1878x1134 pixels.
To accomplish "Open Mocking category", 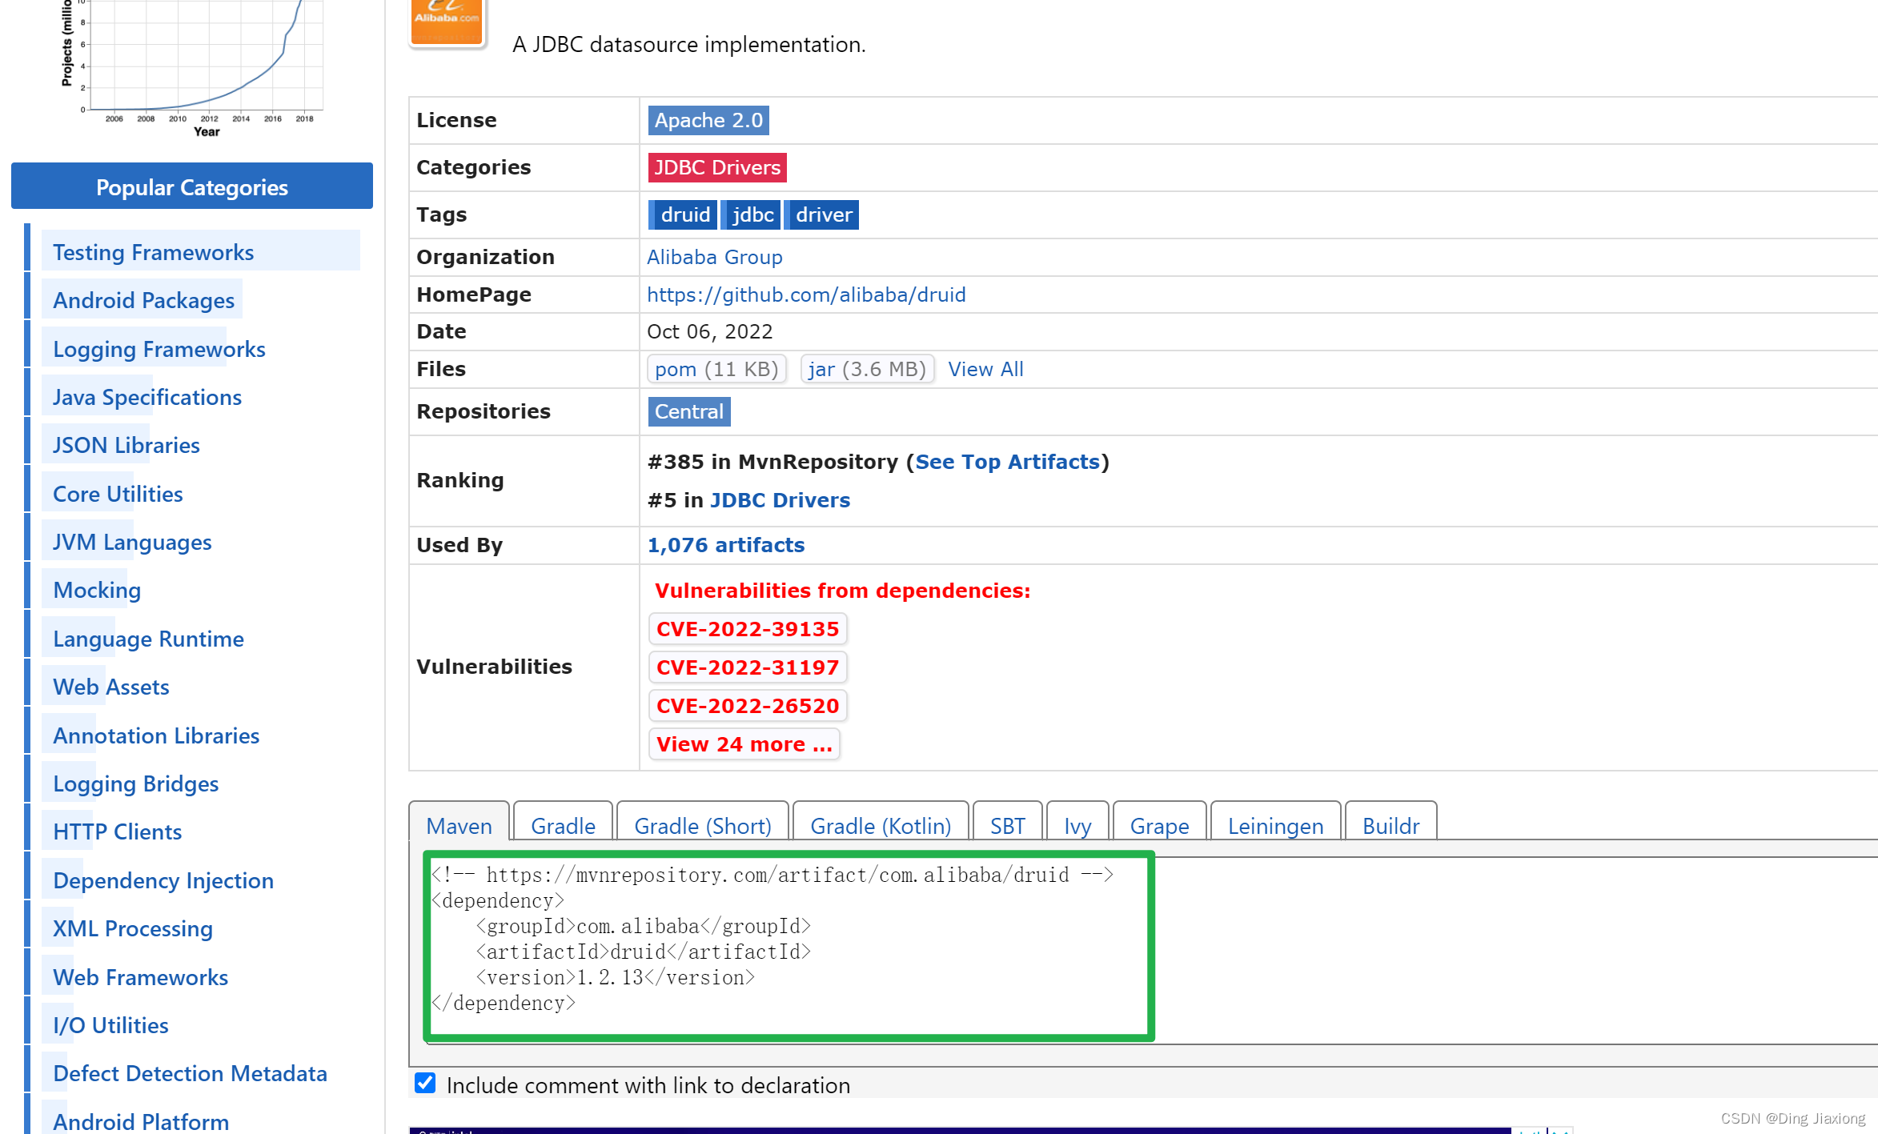I will pos(97,590).
